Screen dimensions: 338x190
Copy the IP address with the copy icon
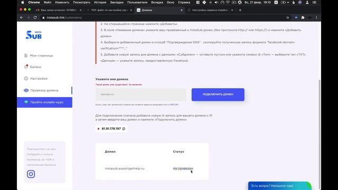(x=124, y=129)
